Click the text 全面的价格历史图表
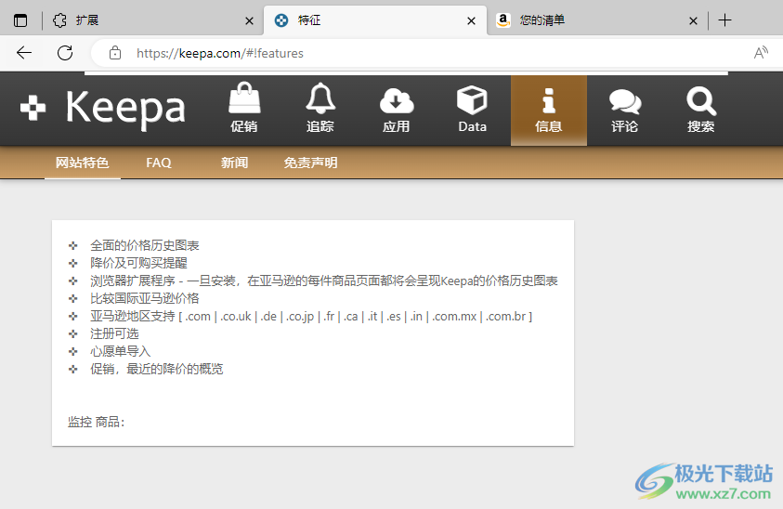 tap(145, 245)
